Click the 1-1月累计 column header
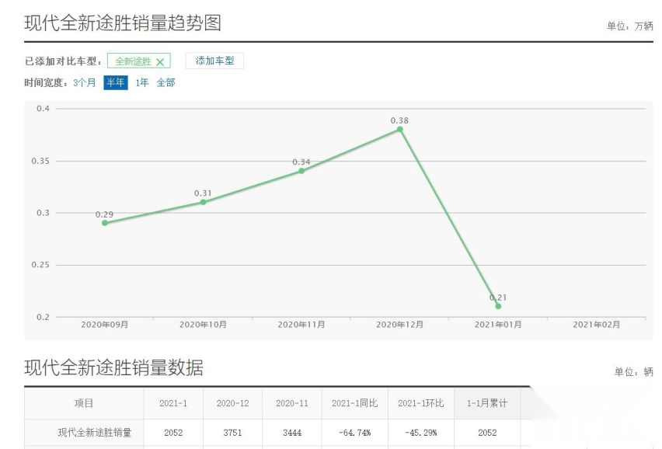Image resolution: width=662 pixels, height=449 pixels. click(487, 403)
